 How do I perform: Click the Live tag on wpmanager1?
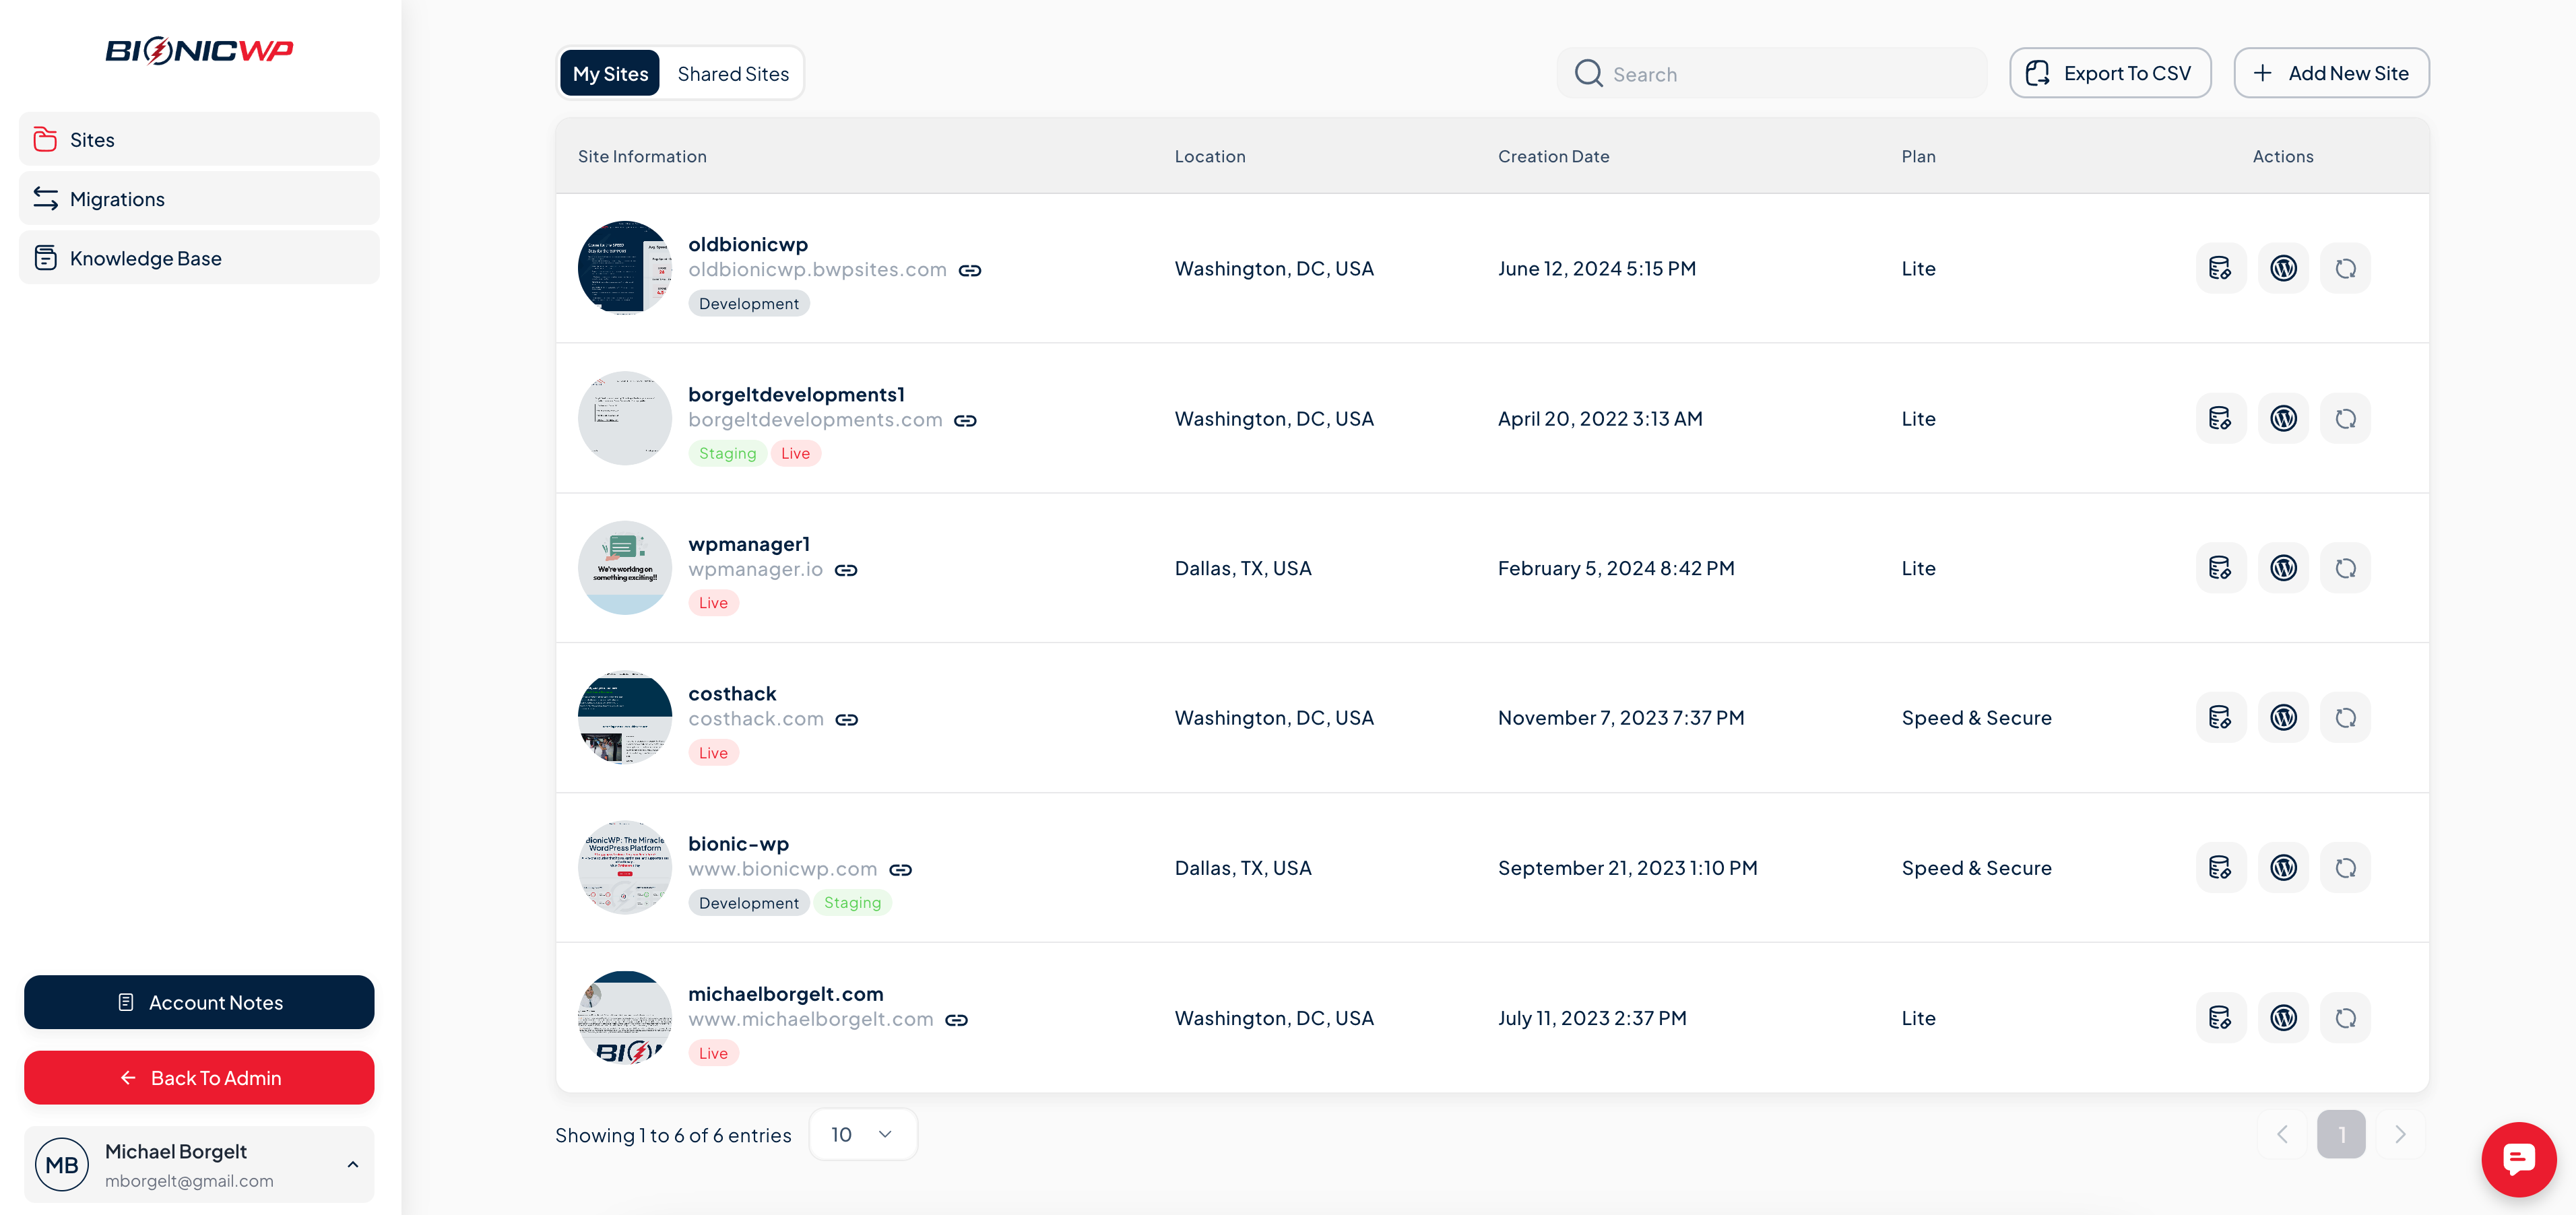coord(713,602)
